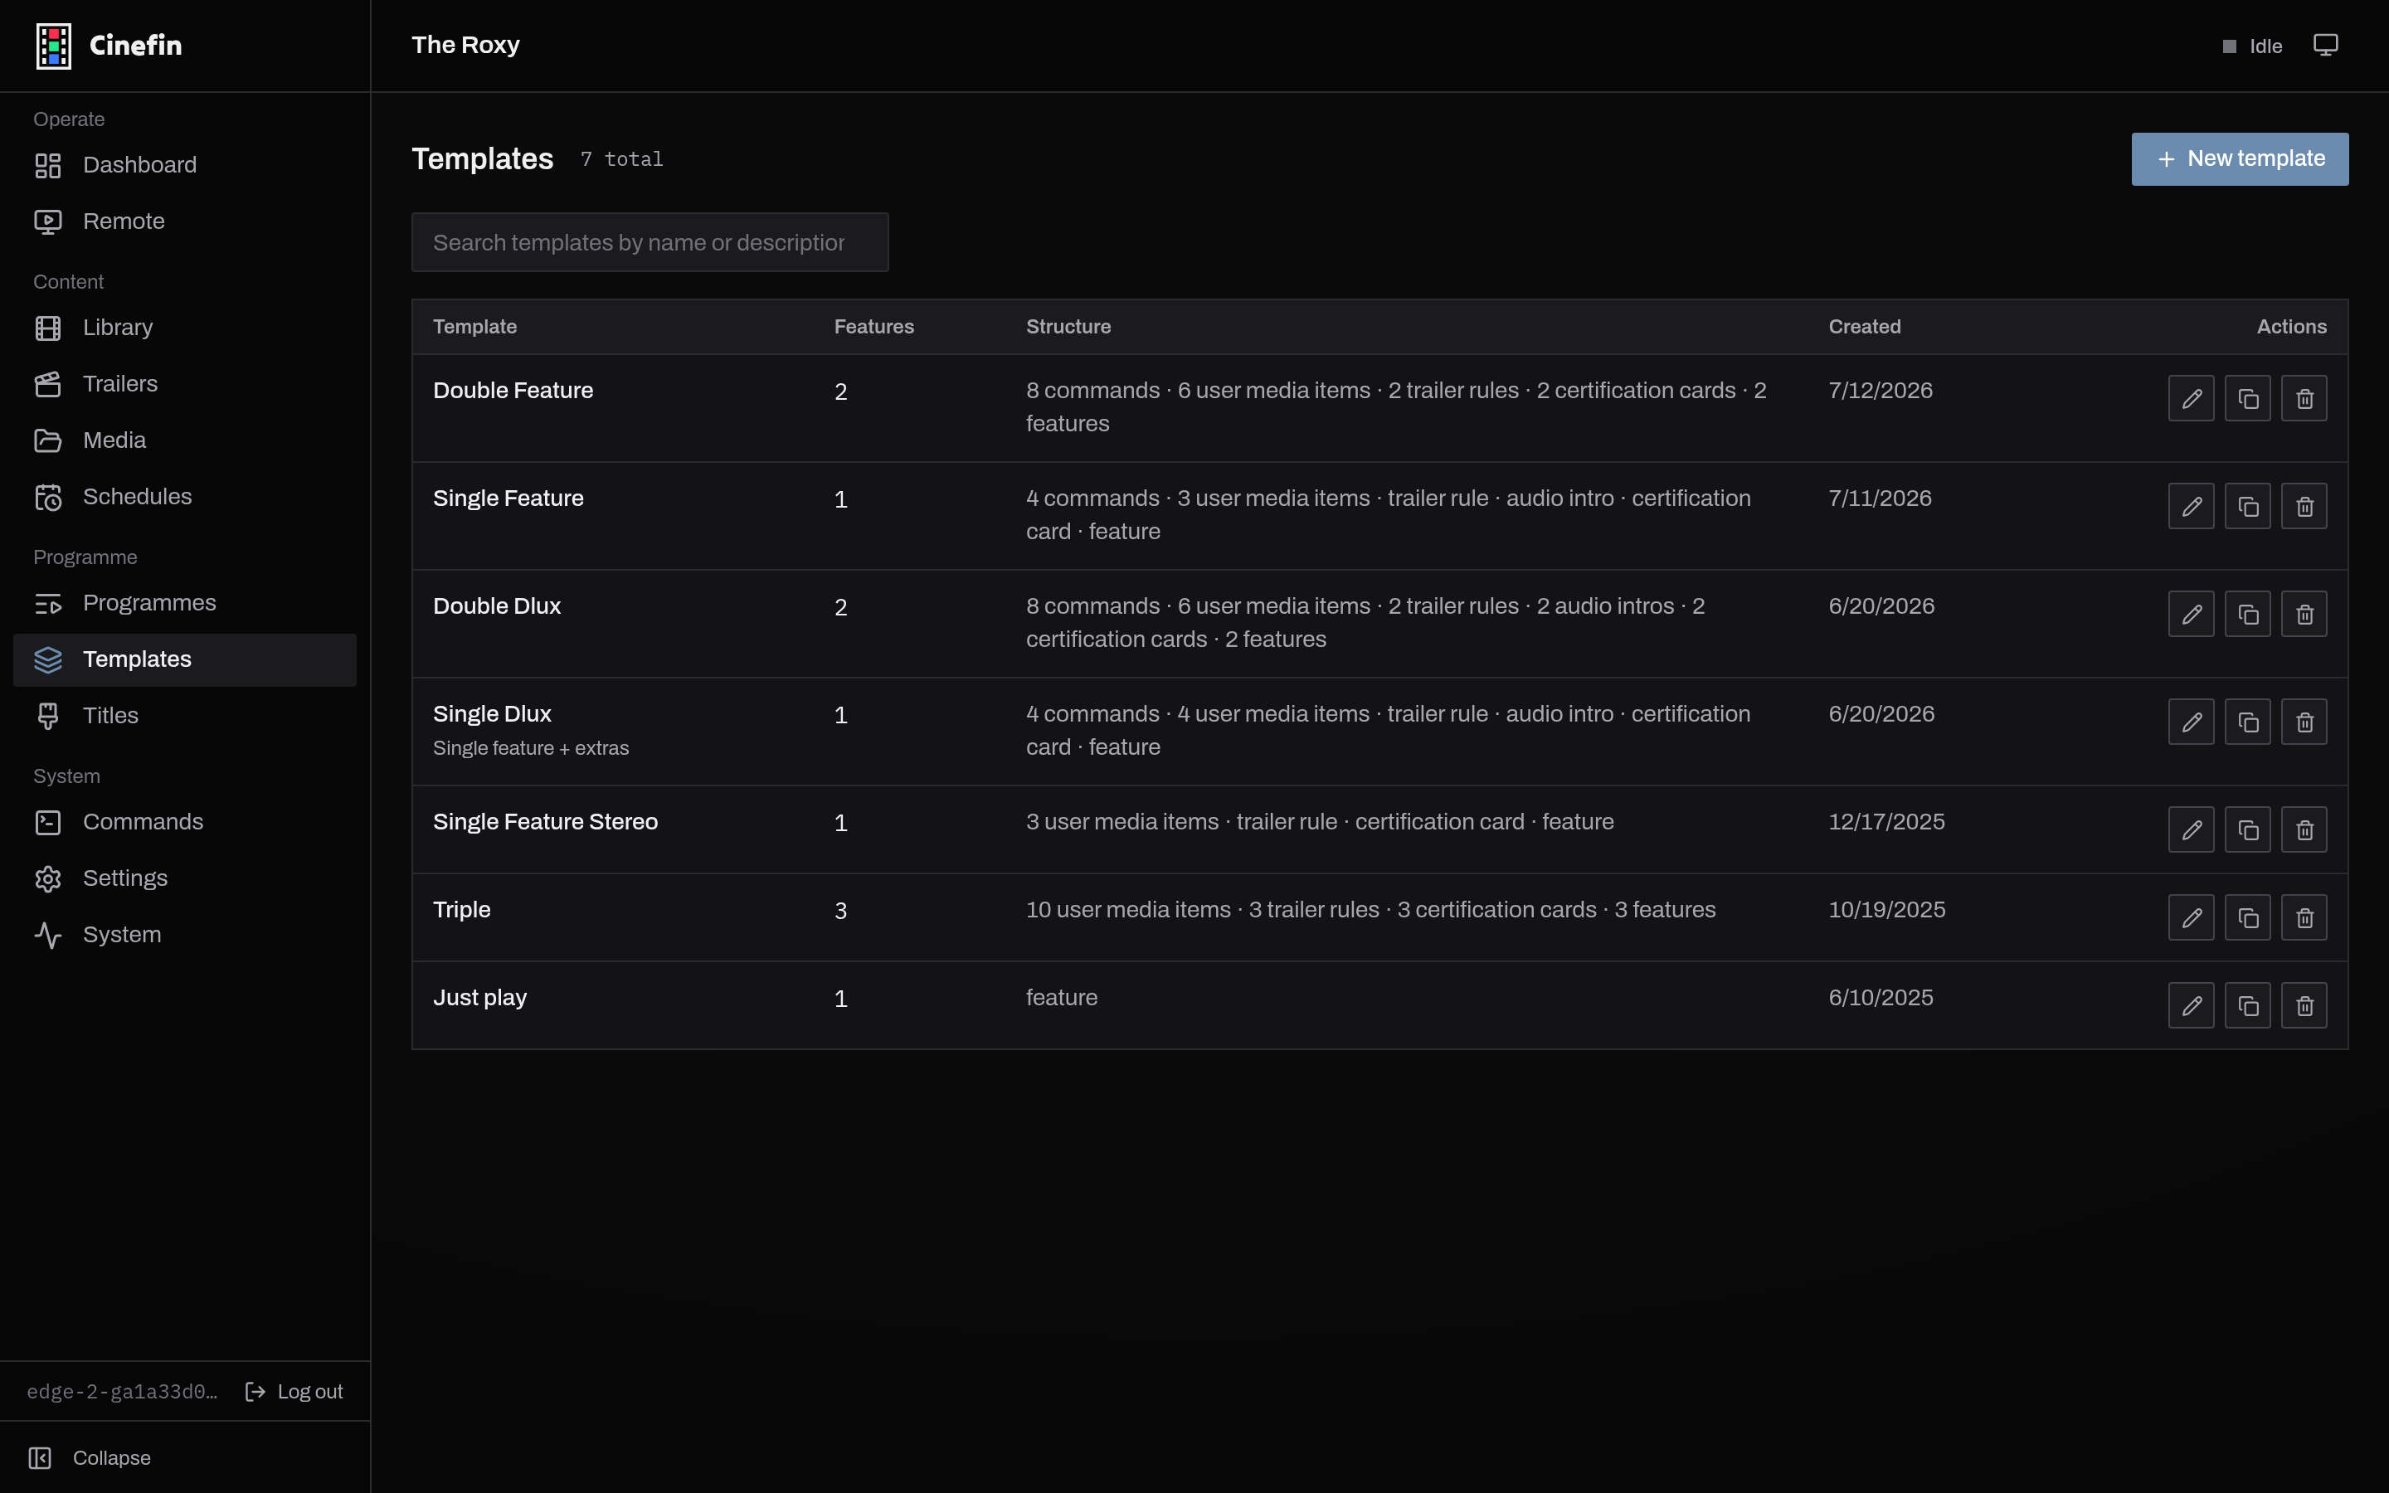Delete the Single Feature Stereo template

[2304, 829]
